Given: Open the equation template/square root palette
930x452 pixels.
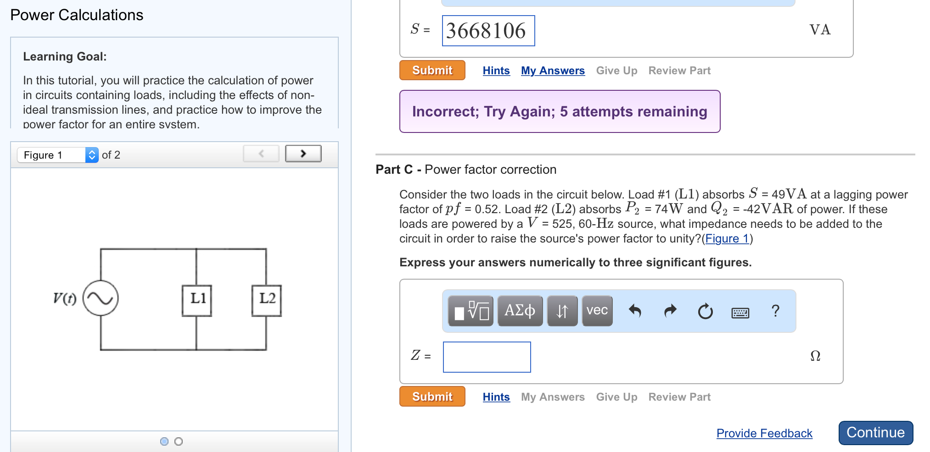Looking at the screenshot, I should (x=470, y=311).
